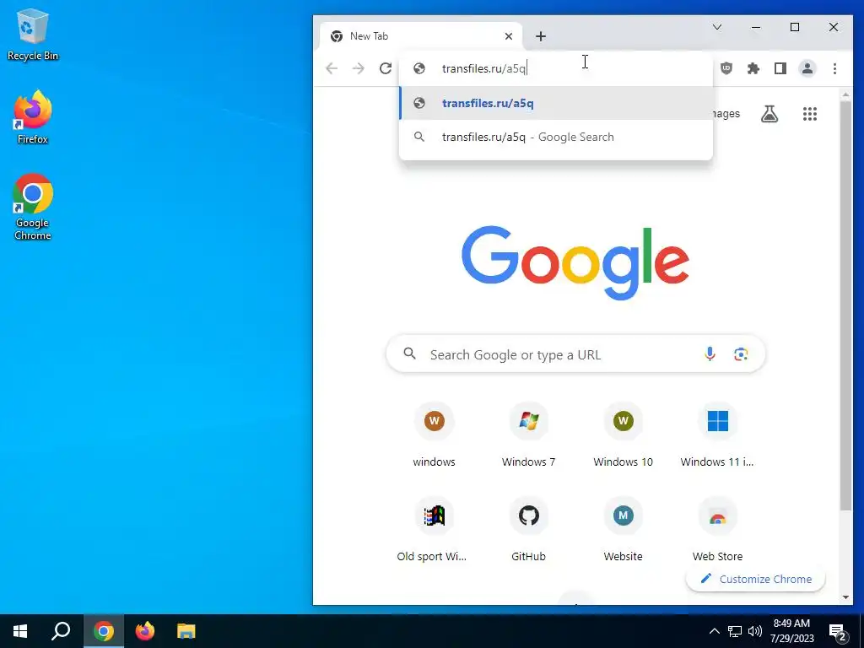Viewport: 864px width, 648px height.
Task: Open a new tab with plus button
Action: pos(541,36)
